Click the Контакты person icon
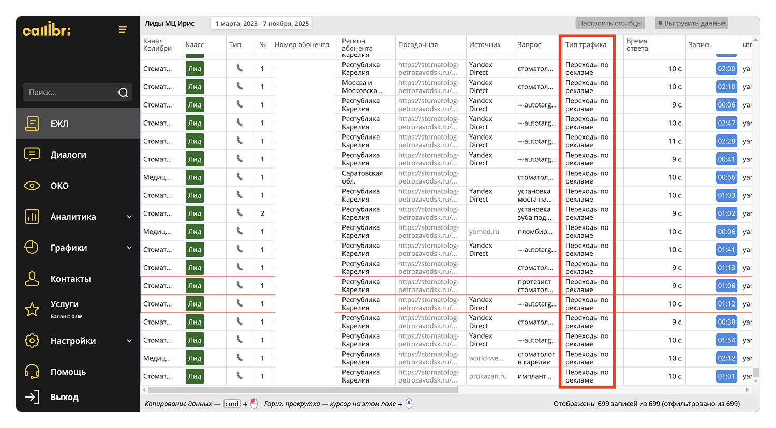Screen dimensions: 776x428 (x=32, y=279)
